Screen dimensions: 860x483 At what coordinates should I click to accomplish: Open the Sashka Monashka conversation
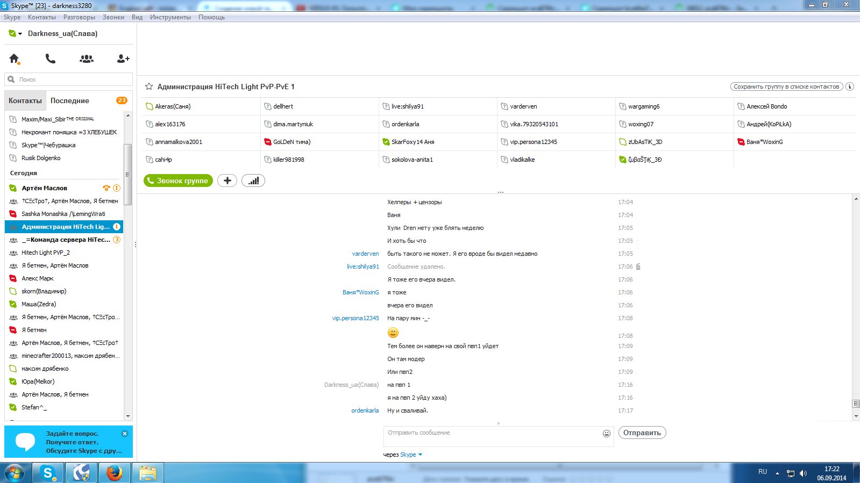64,214
